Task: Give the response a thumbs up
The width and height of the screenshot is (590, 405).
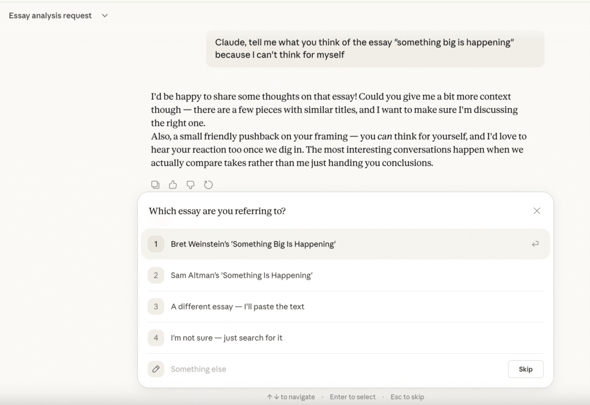Action: [x=173, y=185]
